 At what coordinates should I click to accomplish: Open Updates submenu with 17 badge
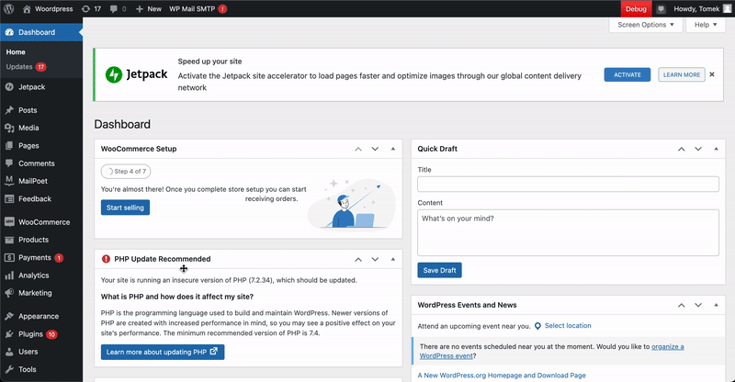coord(26,67)
